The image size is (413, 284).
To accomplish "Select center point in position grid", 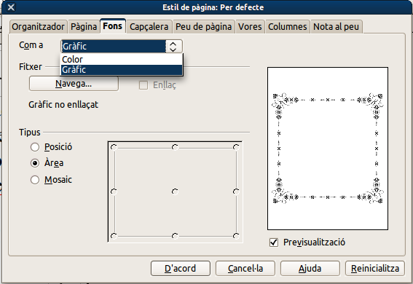I will click(175, 192).
